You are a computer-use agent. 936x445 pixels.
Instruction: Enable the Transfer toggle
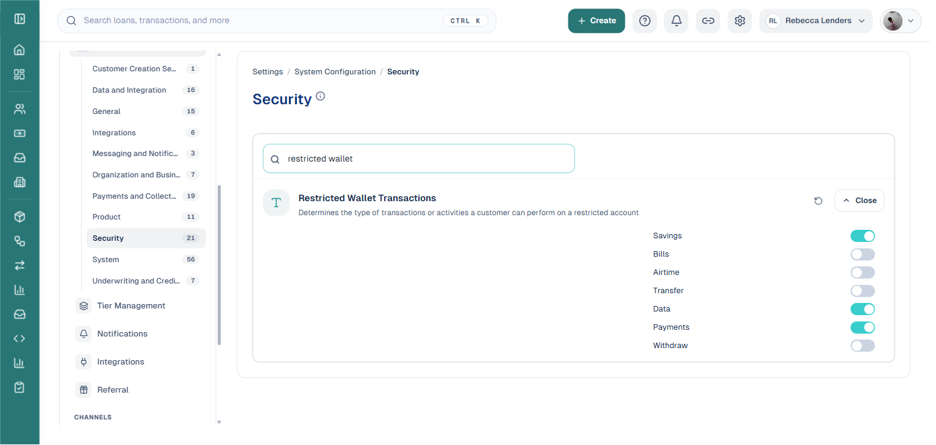863,291
